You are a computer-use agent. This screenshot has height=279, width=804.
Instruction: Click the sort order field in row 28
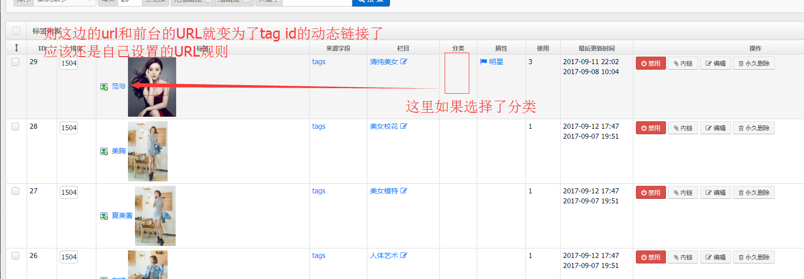tap(69, 128)
